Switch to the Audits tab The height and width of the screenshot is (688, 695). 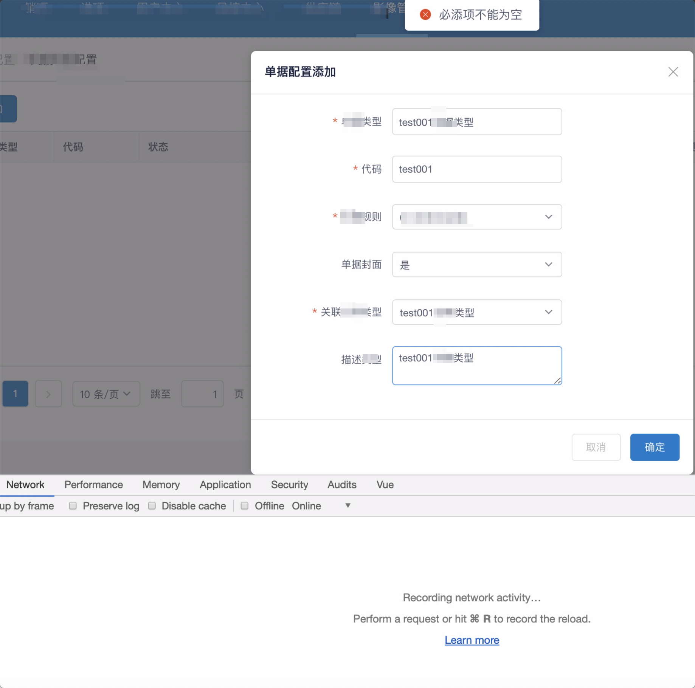pyautogui.click(x=342, y=485)
